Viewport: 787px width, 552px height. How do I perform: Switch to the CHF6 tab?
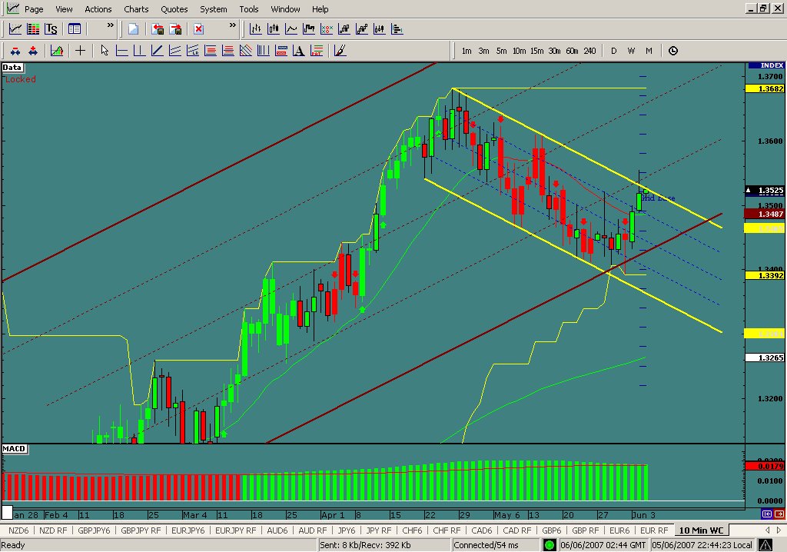[x=412, y=530]
